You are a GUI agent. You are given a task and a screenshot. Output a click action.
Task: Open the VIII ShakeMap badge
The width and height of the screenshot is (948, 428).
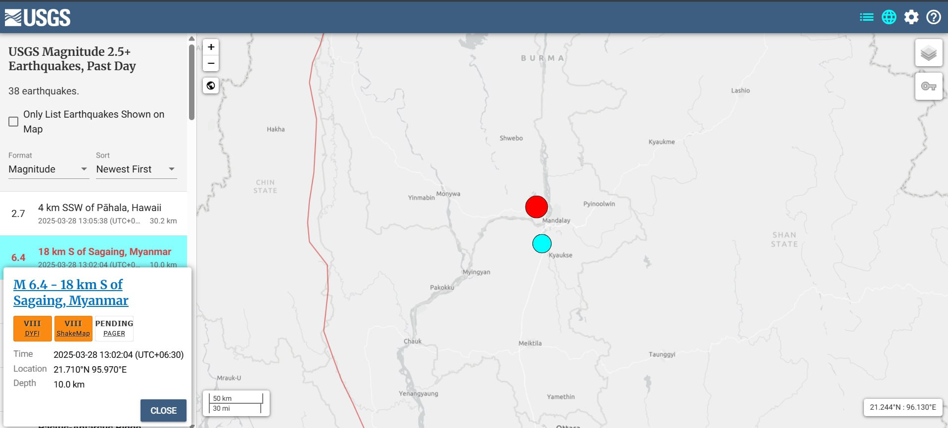(73, 329)
